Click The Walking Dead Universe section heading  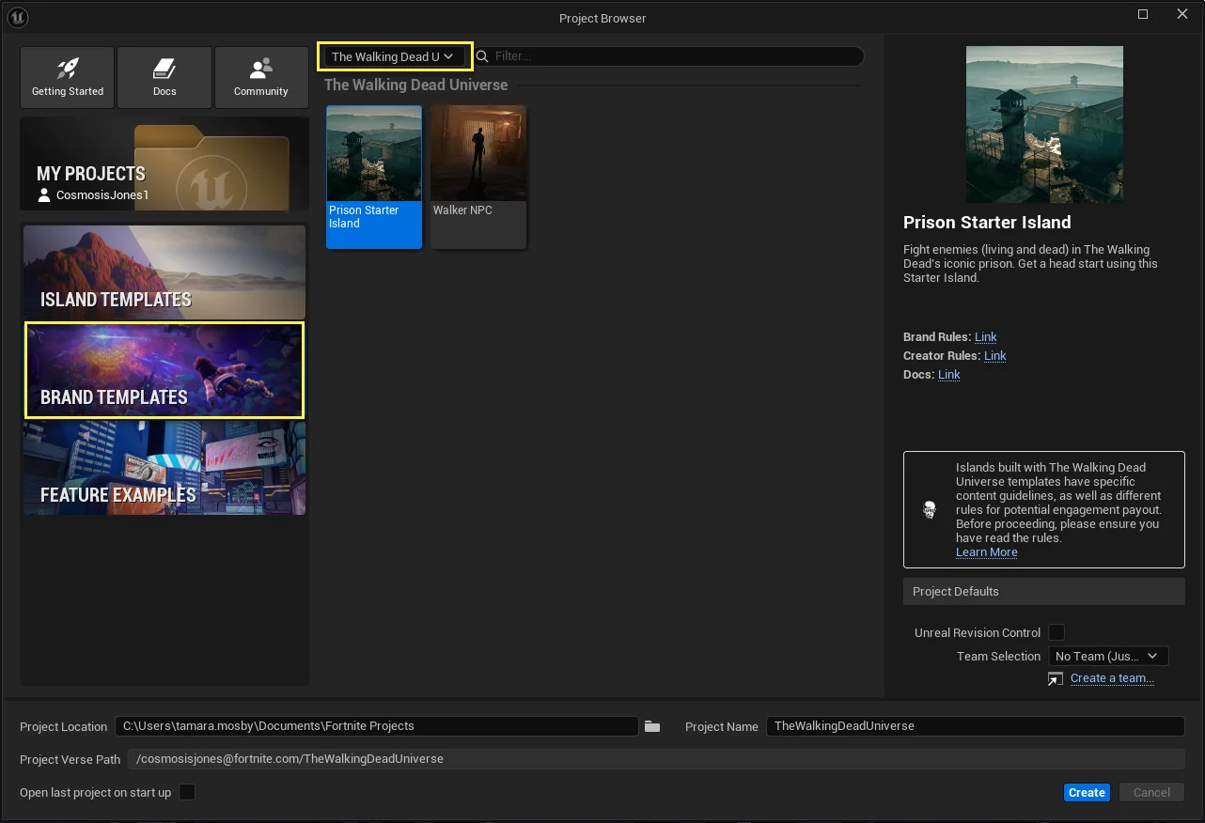[x=416, y=85]
